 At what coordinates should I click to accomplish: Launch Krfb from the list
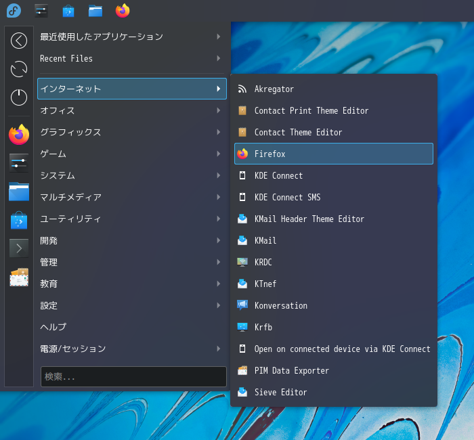point(334,327)
